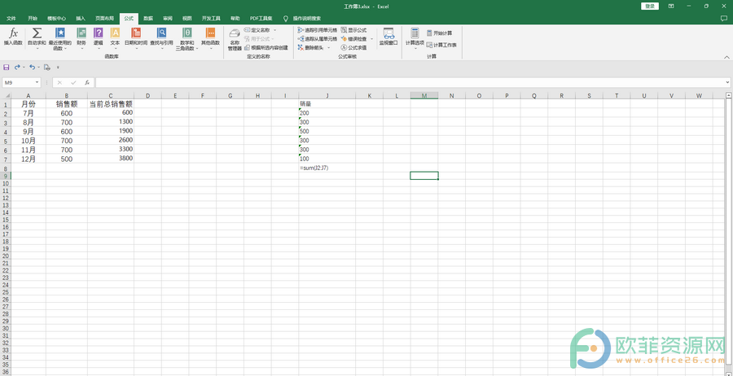Click the redo arrow in quick access toolbar
Screen dimensions: 733x376
(x=17, y=68)
